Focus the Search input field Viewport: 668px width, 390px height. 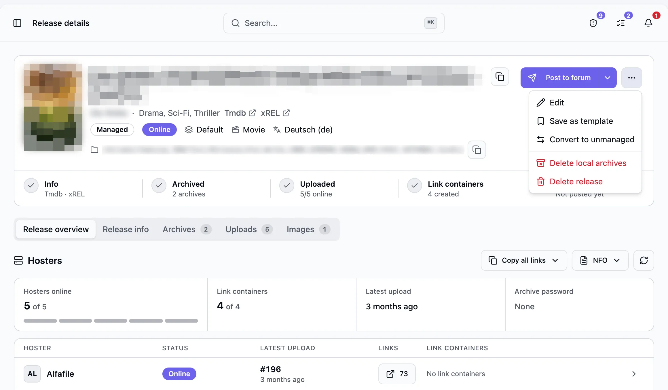[x=334, y=23]
